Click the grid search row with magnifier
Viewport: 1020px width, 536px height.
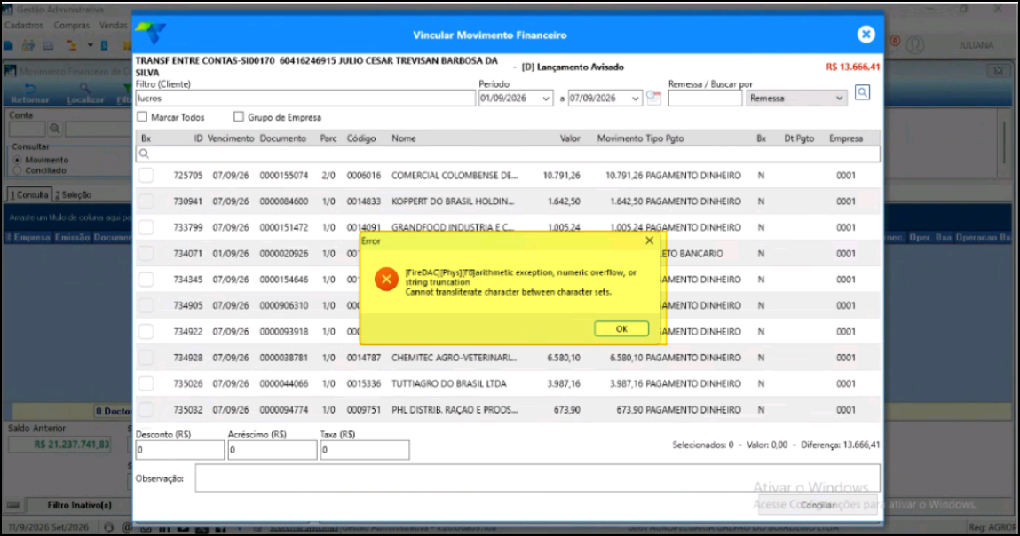point(508,154)
